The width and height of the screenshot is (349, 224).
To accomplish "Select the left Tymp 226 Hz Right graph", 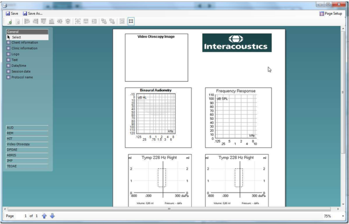I will pos(160,181).
